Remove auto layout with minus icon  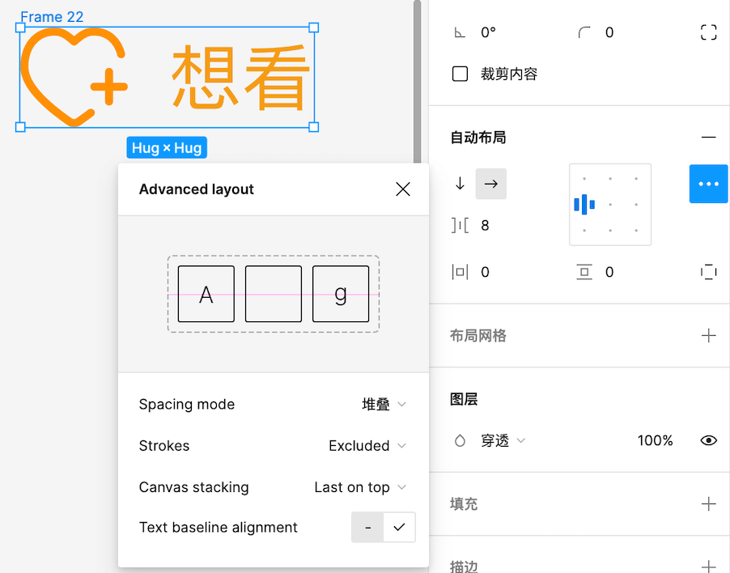pyautogui.click(x=708, y=138)
